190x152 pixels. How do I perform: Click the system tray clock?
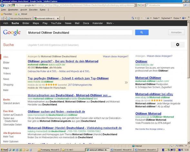(x=186, y=150)
